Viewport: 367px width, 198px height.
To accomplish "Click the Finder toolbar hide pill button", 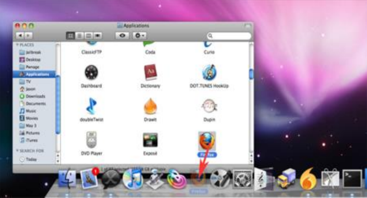I will 248,26.
